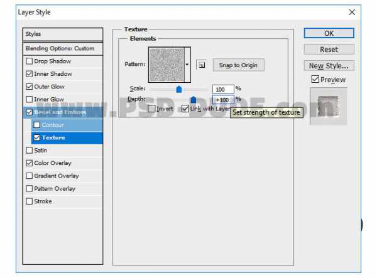Click the Styles header item
This screenshot has width=377, height=278.
pyautogui.click(x=62, y=34)
